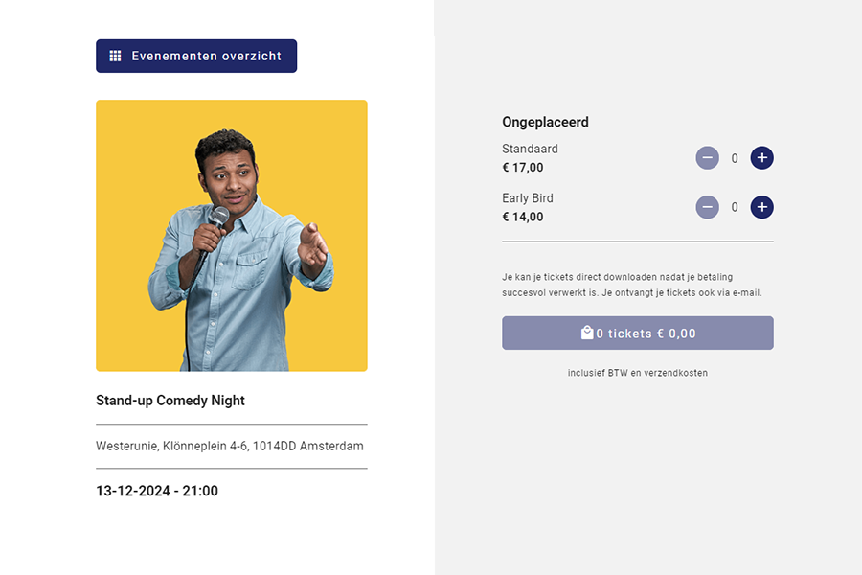Click the € 17,00 price
Image resolution: width=862 pixels, height=575 pixels.
coord(523,168)
